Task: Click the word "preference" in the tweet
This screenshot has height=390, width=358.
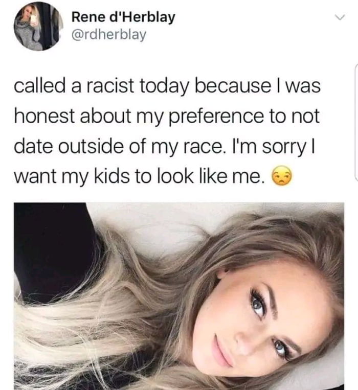Action: click(x=216, y=117)
